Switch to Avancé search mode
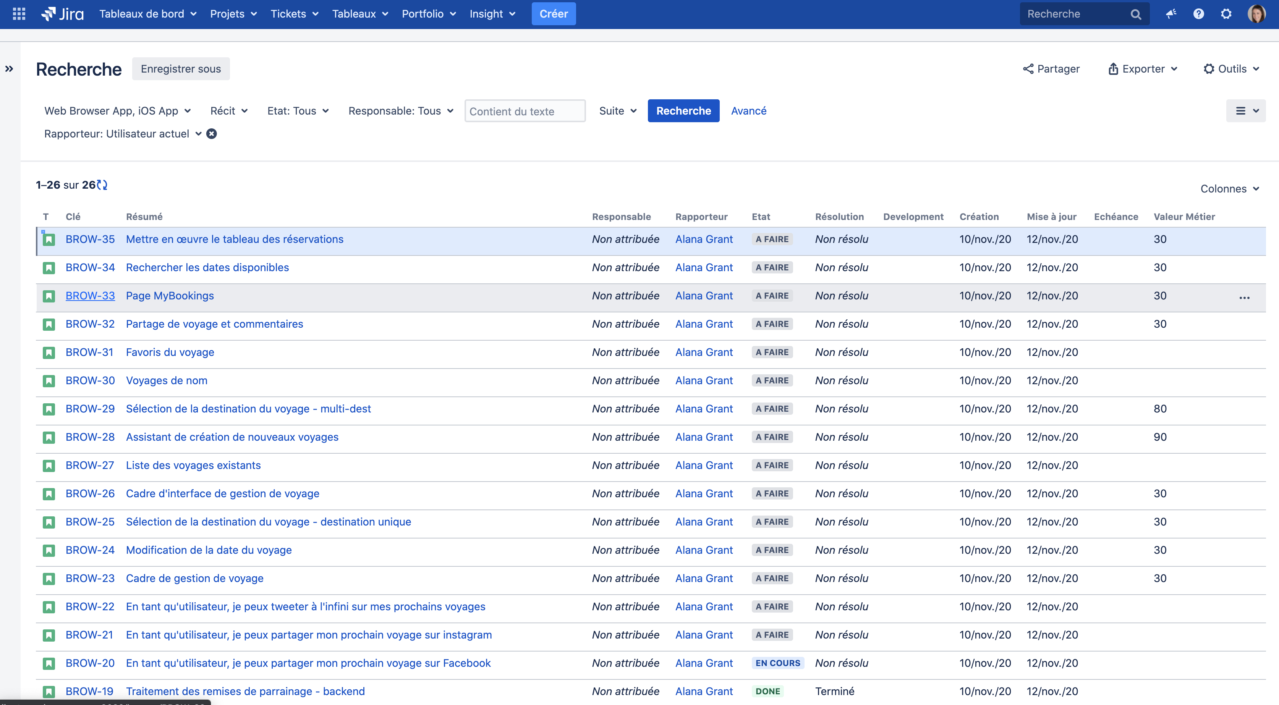 pyautogui.click(x=748, y=111)
